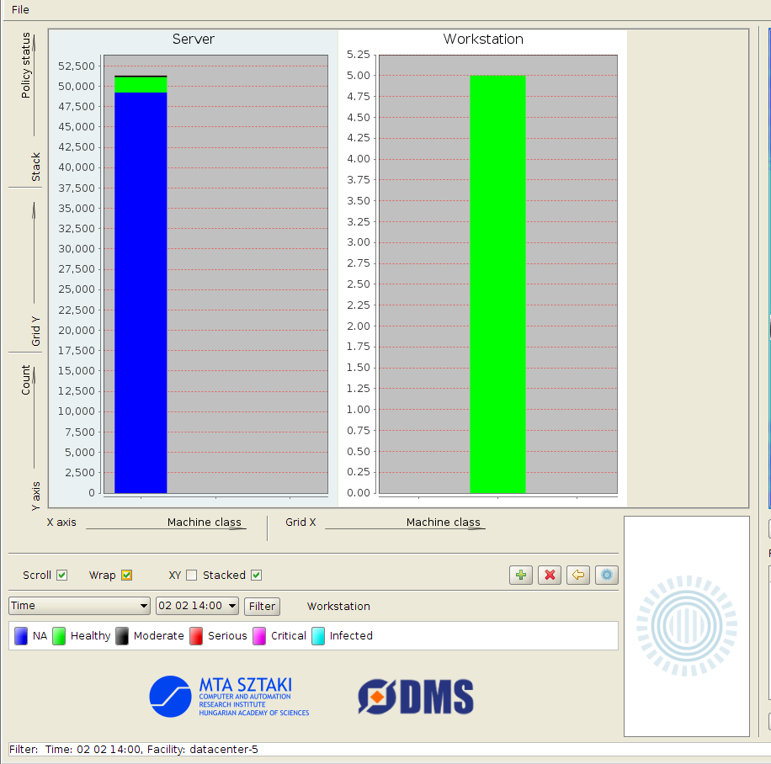
Task: Click the 52,500 Server axis label
Action: coord(77,66)
